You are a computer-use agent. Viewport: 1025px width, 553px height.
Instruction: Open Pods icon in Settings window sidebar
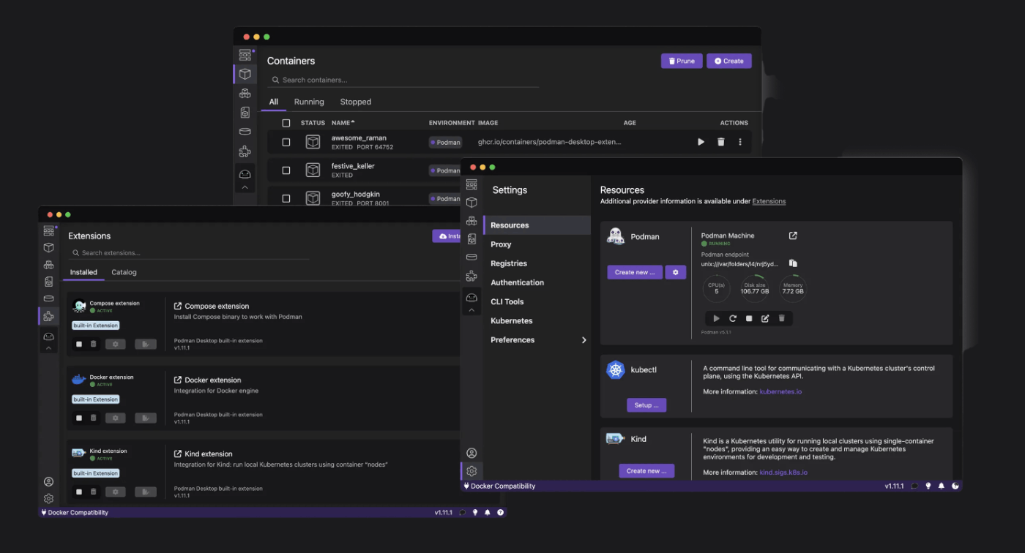point(471,221)
